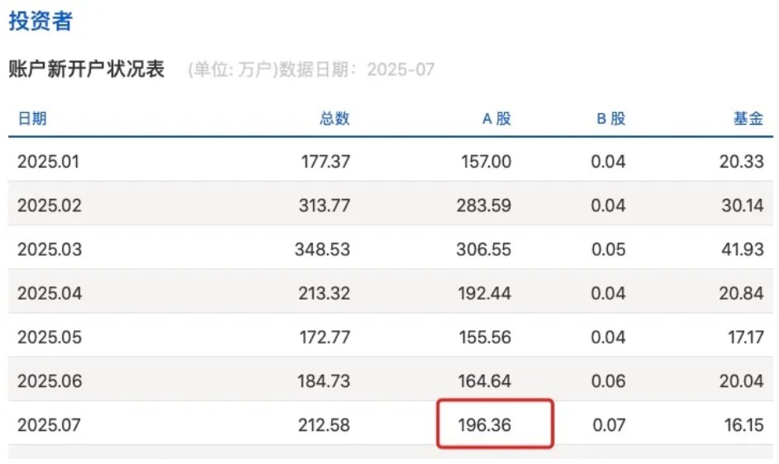Select the 2025.03 total value 348.53

pos(322,249)
